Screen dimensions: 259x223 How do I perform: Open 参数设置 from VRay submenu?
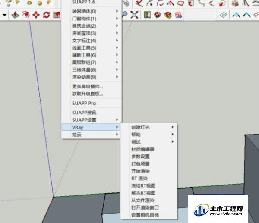tap(149, 156)
